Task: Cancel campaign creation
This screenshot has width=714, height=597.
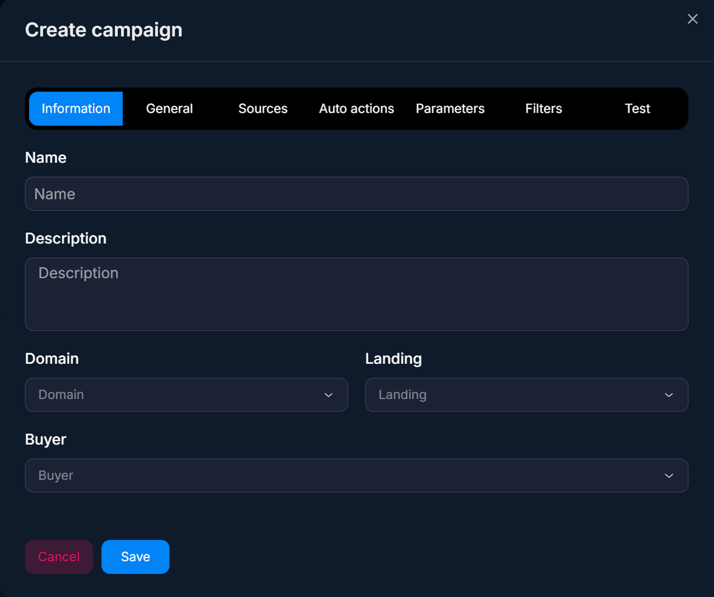Action: [x=59, y=557]
